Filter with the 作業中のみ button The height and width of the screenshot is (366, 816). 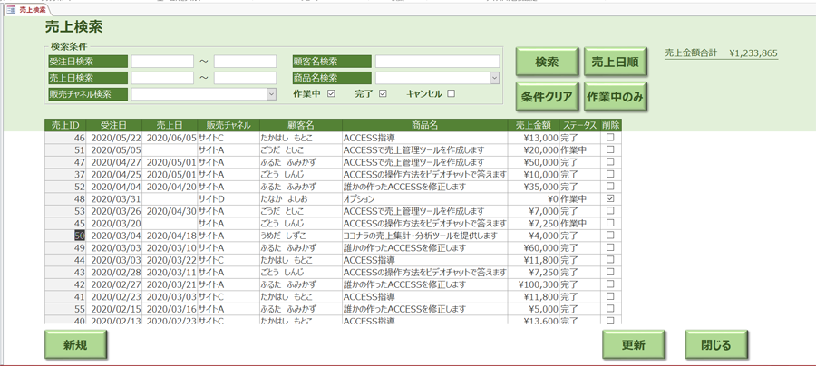tap(614, 96)
